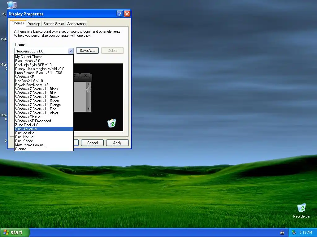
Task: Click the system clock showing 5:12 AM
Action: [306, 232]
